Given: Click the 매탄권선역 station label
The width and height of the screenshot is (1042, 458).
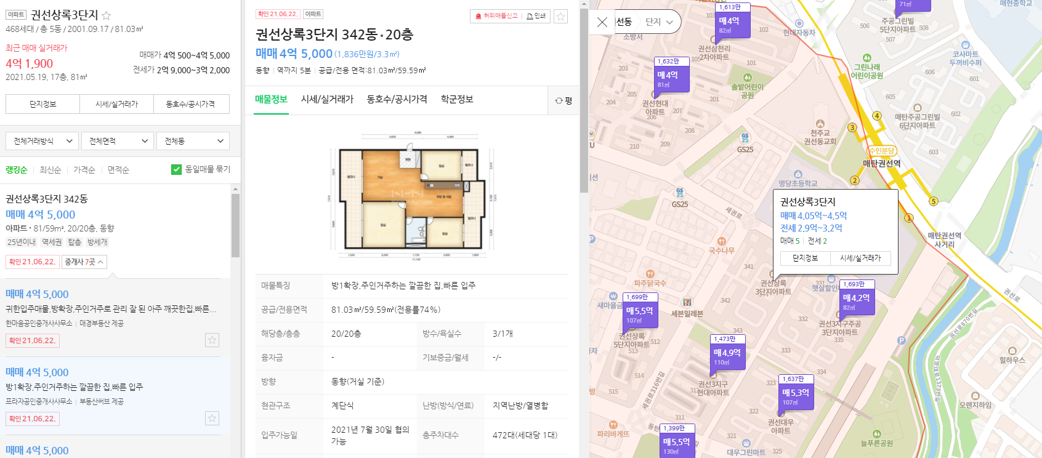Looking at the screenshot, I should [882, 163].
